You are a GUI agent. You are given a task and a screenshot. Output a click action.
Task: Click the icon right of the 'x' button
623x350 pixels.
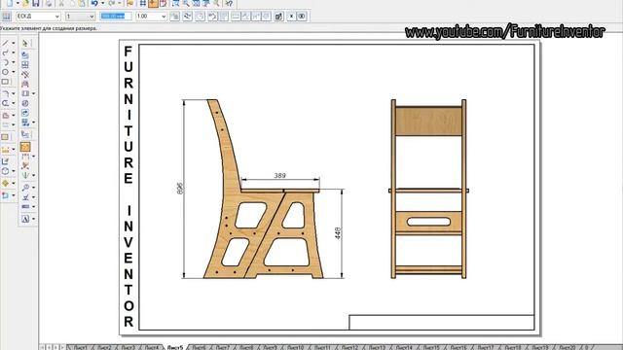tap(302, 17)
